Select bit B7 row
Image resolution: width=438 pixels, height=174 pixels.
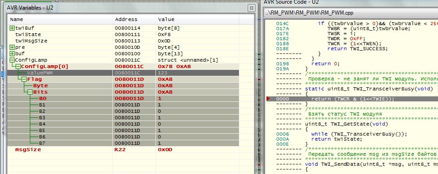coord(123,143)
